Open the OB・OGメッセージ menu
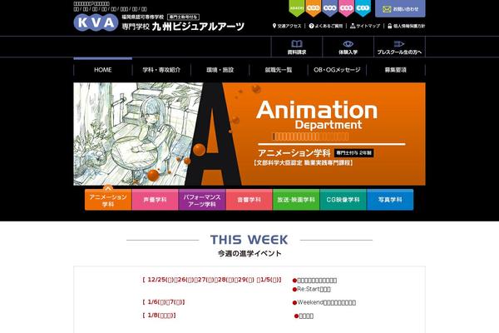This screenshot has height=333, width=499. 337,70
